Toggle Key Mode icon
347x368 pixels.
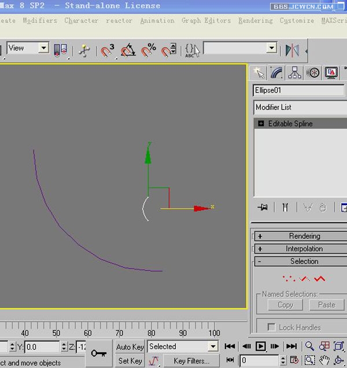(230, 360)
